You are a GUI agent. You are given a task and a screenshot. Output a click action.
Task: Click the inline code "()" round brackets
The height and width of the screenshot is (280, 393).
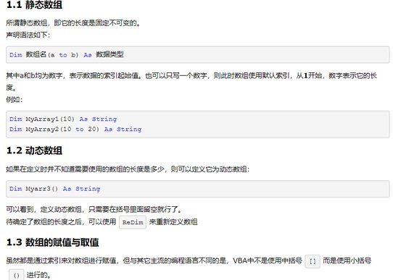(x=16, y=275)
